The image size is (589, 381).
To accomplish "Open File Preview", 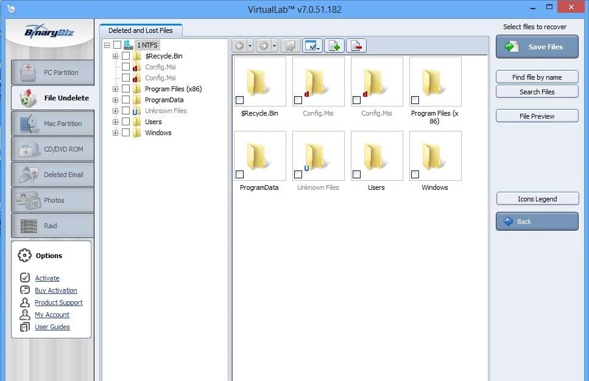I will click(537, 116).
